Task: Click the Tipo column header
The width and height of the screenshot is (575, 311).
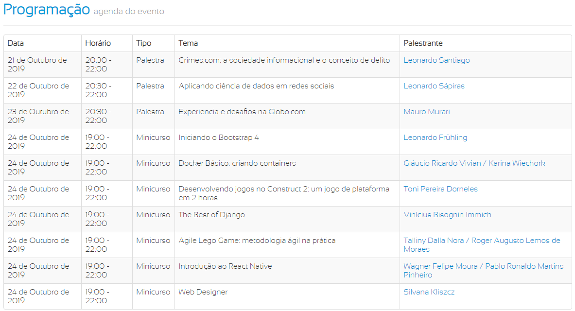Action: pyautogui.click(x=143, y=43)
